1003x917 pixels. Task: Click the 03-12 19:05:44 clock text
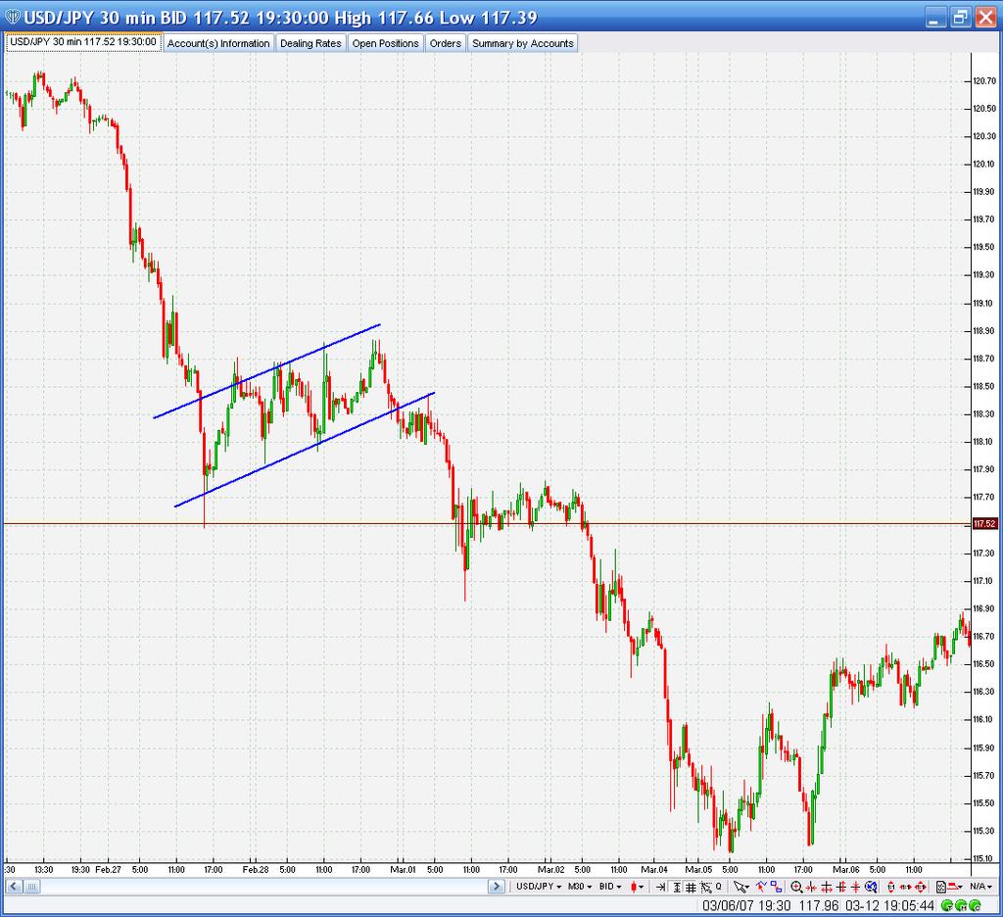[x=889, y=905]
